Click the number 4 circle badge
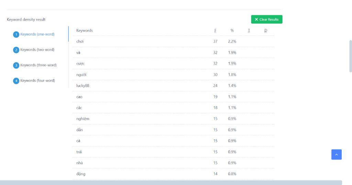The image size is (352, 185). [x=16, y=81]
